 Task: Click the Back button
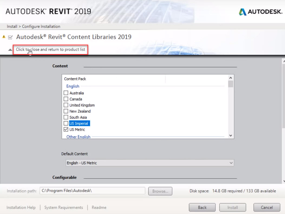pyautogui.click(x=202, y=208)
